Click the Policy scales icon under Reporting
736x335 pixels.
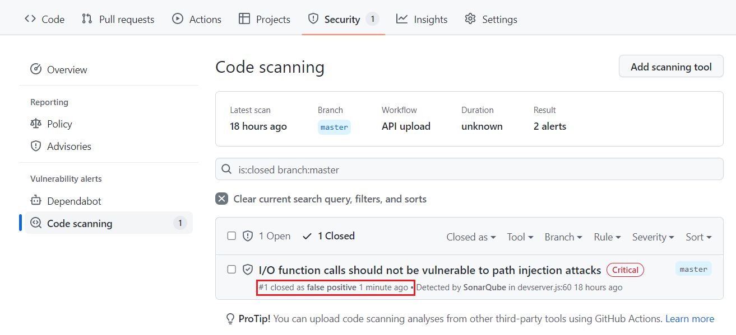pyautogui.click(x=35, y=124)
